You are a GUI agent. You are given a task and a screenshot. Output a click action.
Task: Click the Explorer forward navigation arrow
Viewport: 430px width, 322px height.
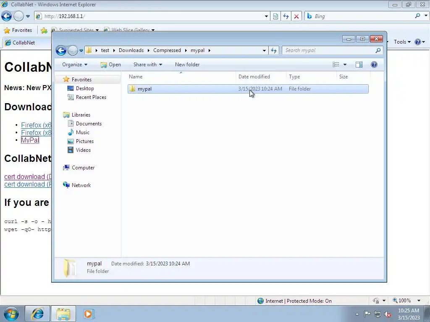tap(73, 50)
